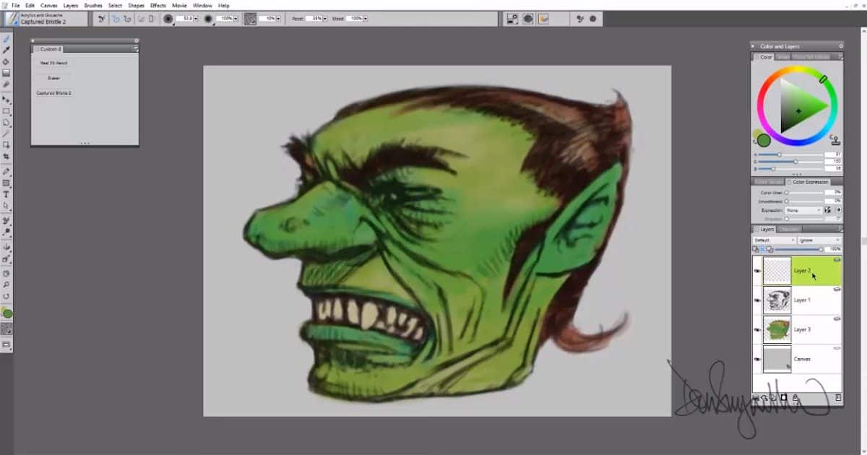Hide Layer 3 with its eye toggle
Image resolution: width=867 pixels, height=455 pixels.
click(756, 329)
